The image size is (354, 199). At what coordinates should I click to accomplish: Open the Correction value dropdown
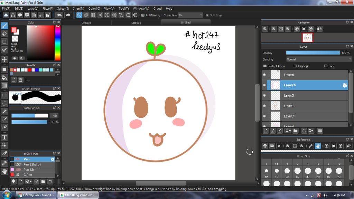pos(201,15)
